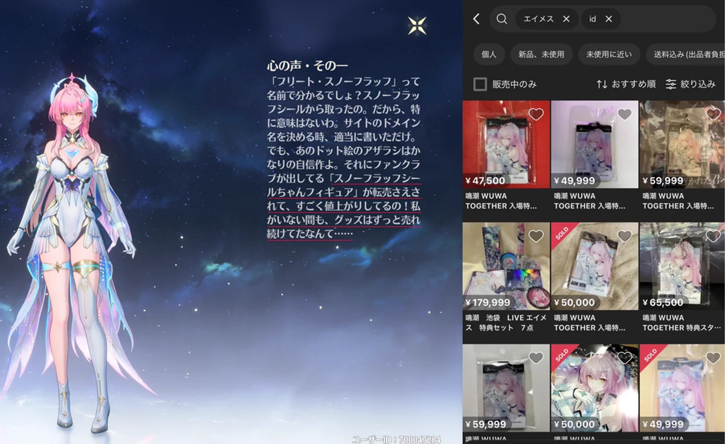Open the second-row sold ¥50,000 product thumbnail
This screenshot has height=444, width=725.
tap(595, 266)
